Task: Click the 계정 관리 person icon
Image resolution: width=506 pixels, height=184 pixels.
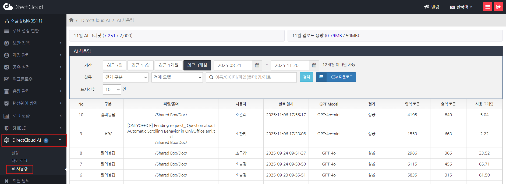Action: (6, 55)
